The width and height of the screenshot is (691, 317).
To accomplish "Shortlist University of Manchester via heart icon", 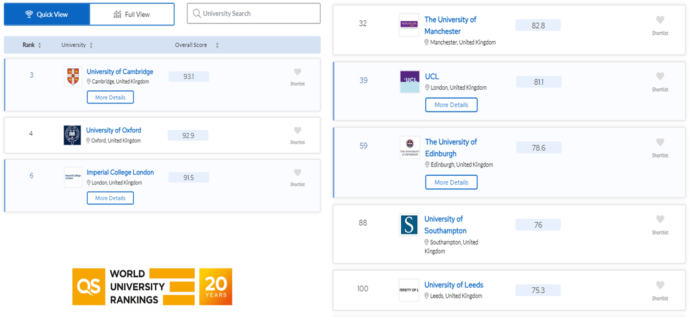I will click(x=660, y=20).
